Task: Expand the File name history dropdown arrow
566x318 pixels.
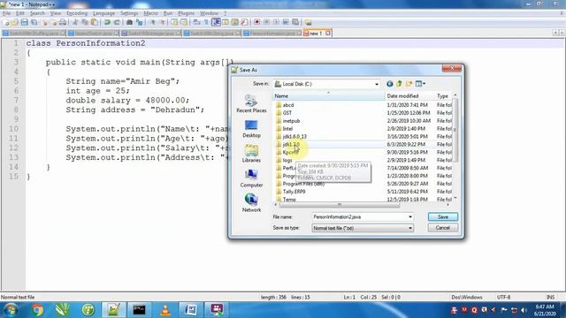Action: tap(410, 217)
